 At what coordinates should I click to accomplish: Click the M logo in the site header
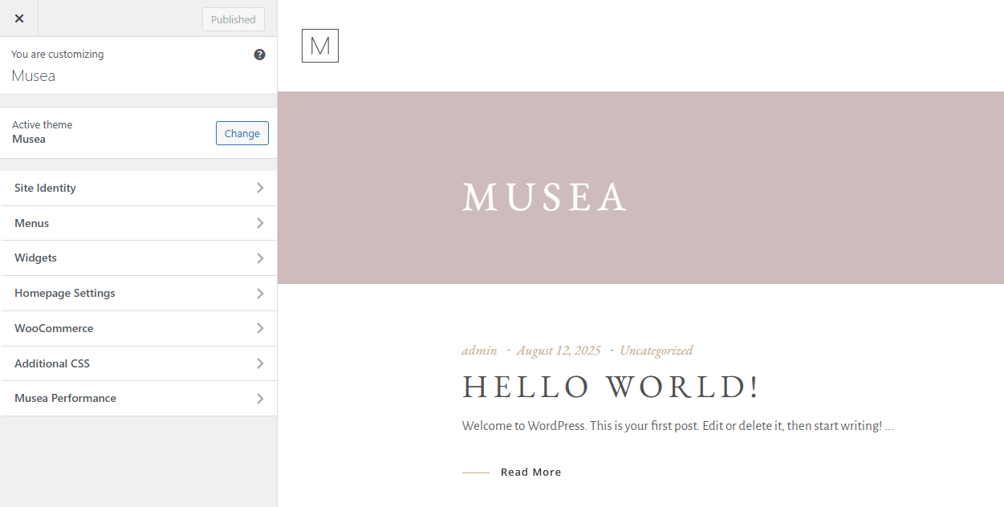tap(320, 46)
